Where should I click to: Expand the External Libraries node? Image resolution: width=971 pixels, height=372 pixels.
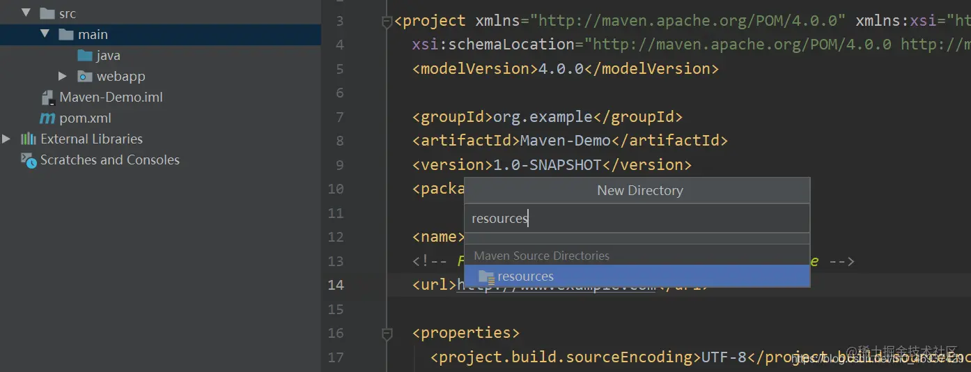pyautogui.click(x=6, y=139)
